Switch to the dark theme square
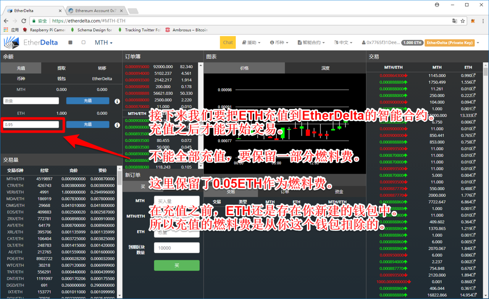This screenshot has height=299, width=489. (x=70, y=43)
